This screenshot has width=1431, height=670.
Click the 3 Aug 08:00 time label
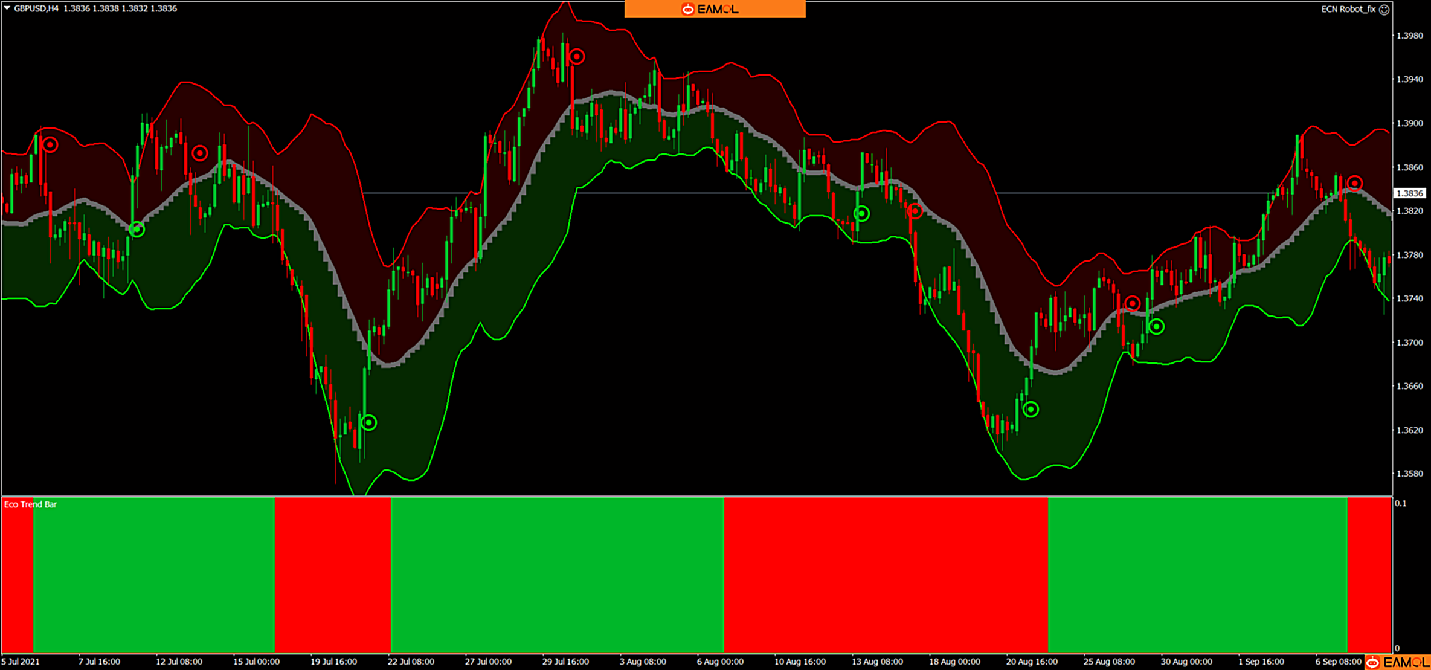643,662
